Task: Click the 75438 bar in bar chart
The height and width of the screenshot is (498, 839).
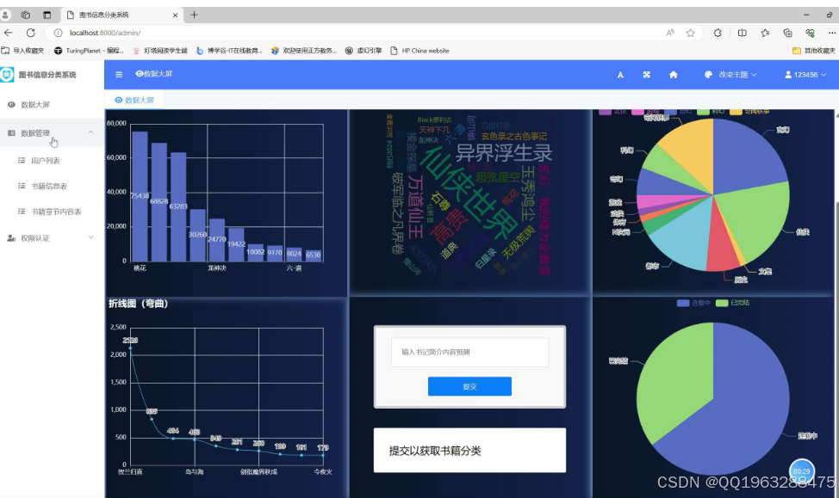Action: tap(140, 196)
